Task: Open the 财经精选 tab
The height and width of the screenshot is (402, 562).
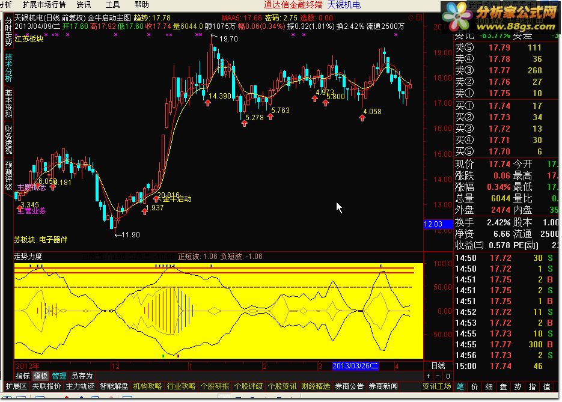Action: pos(316,386)
